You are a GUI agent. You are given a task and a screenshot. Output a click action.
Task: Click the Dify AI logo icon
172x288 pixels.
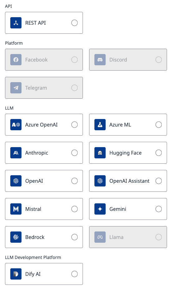point(16,274)
